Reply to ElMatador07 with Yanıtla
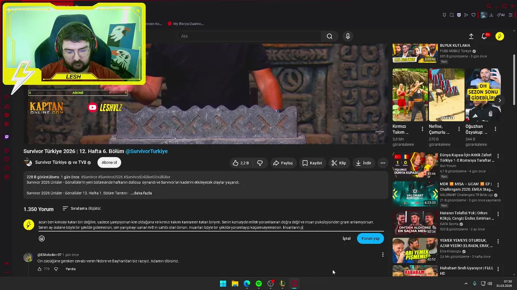Viewport: 517px width, 290px height. tap(70, 269)
